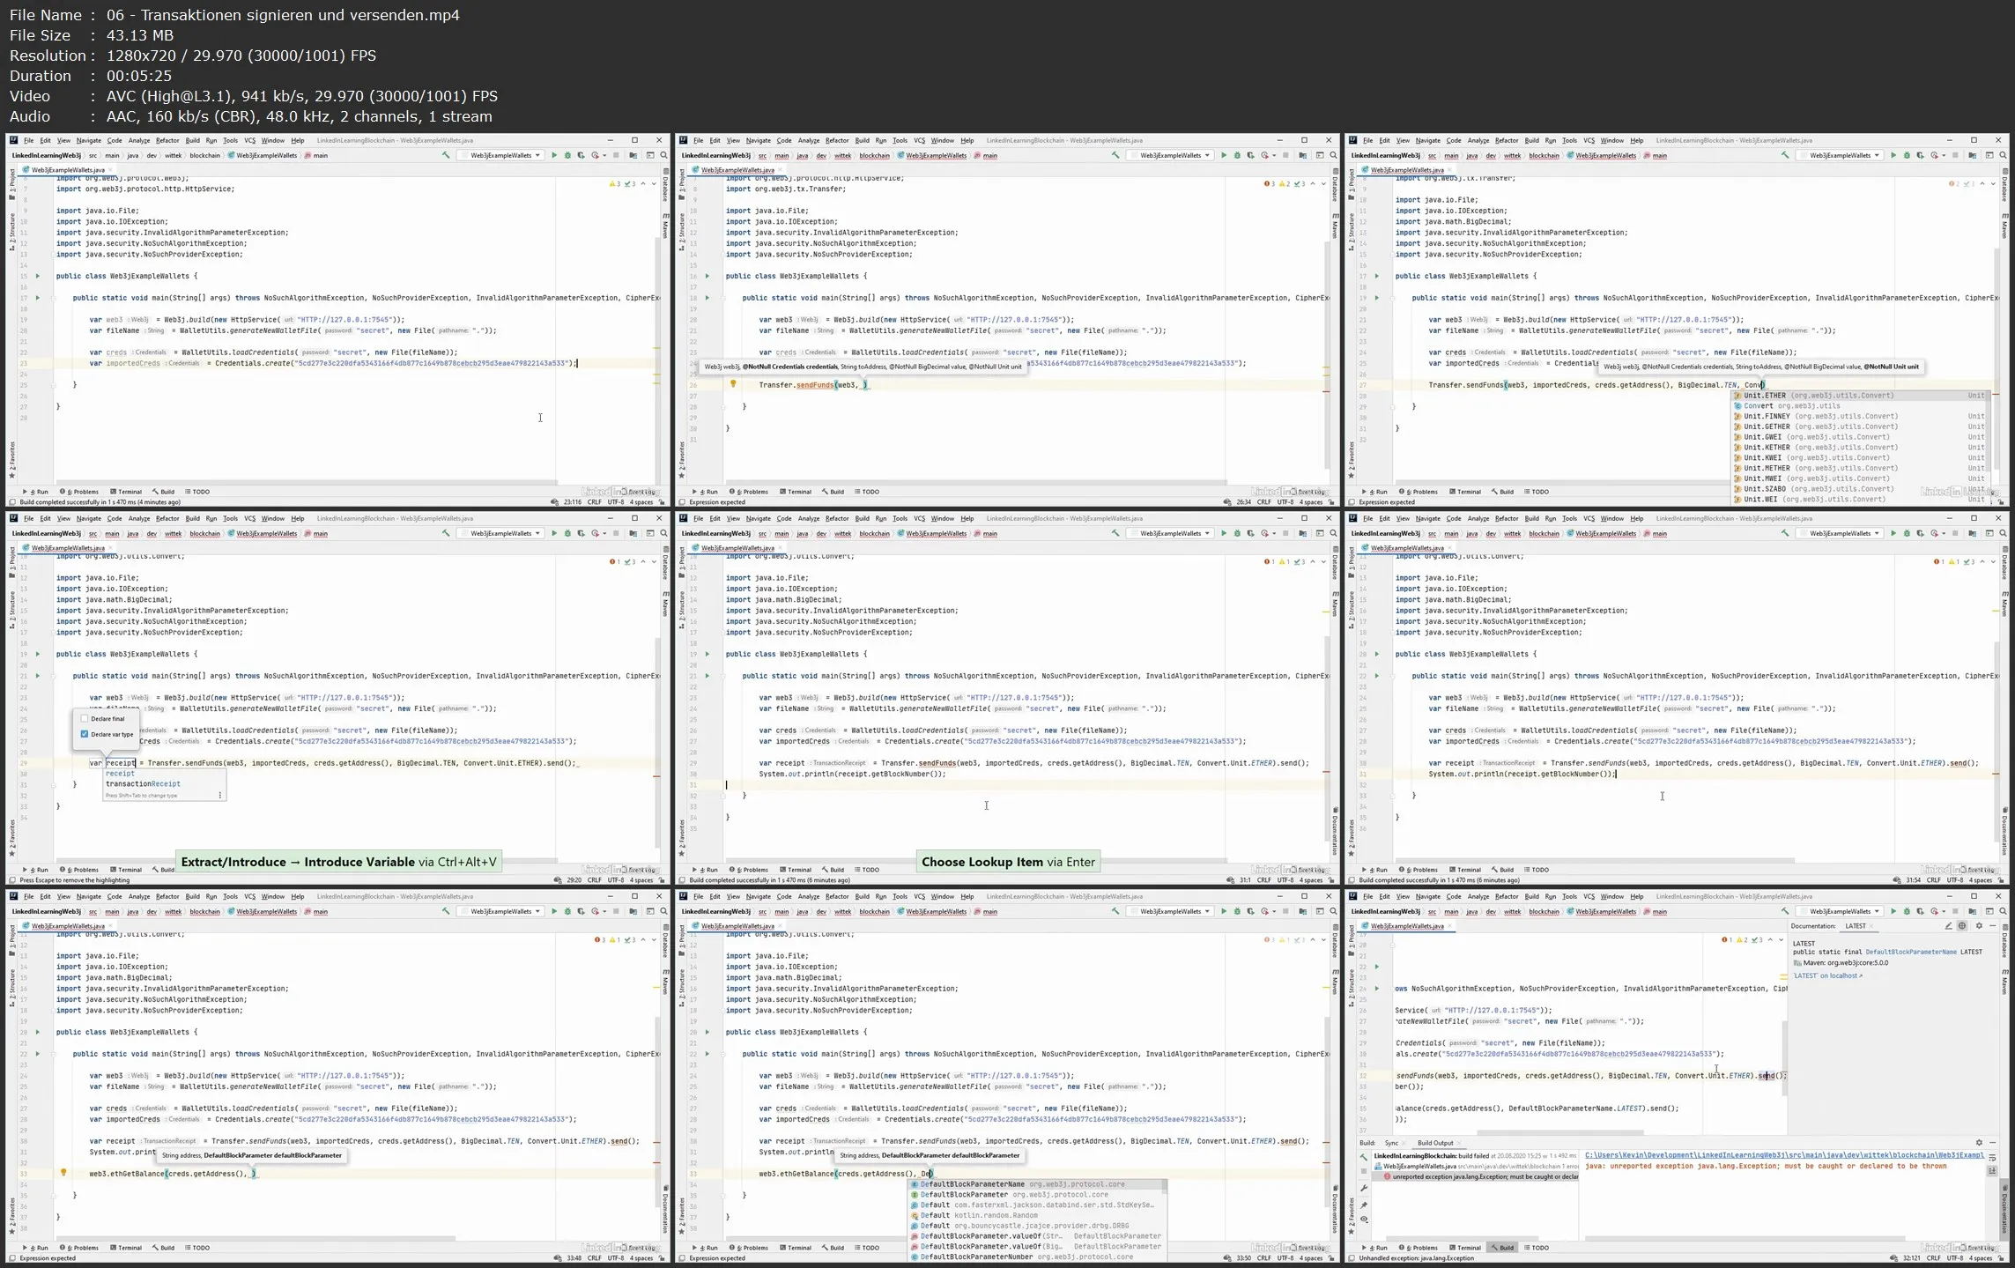Toggle the 1: Project tool window stripe in the 23:116 frame

pos(12,183)
